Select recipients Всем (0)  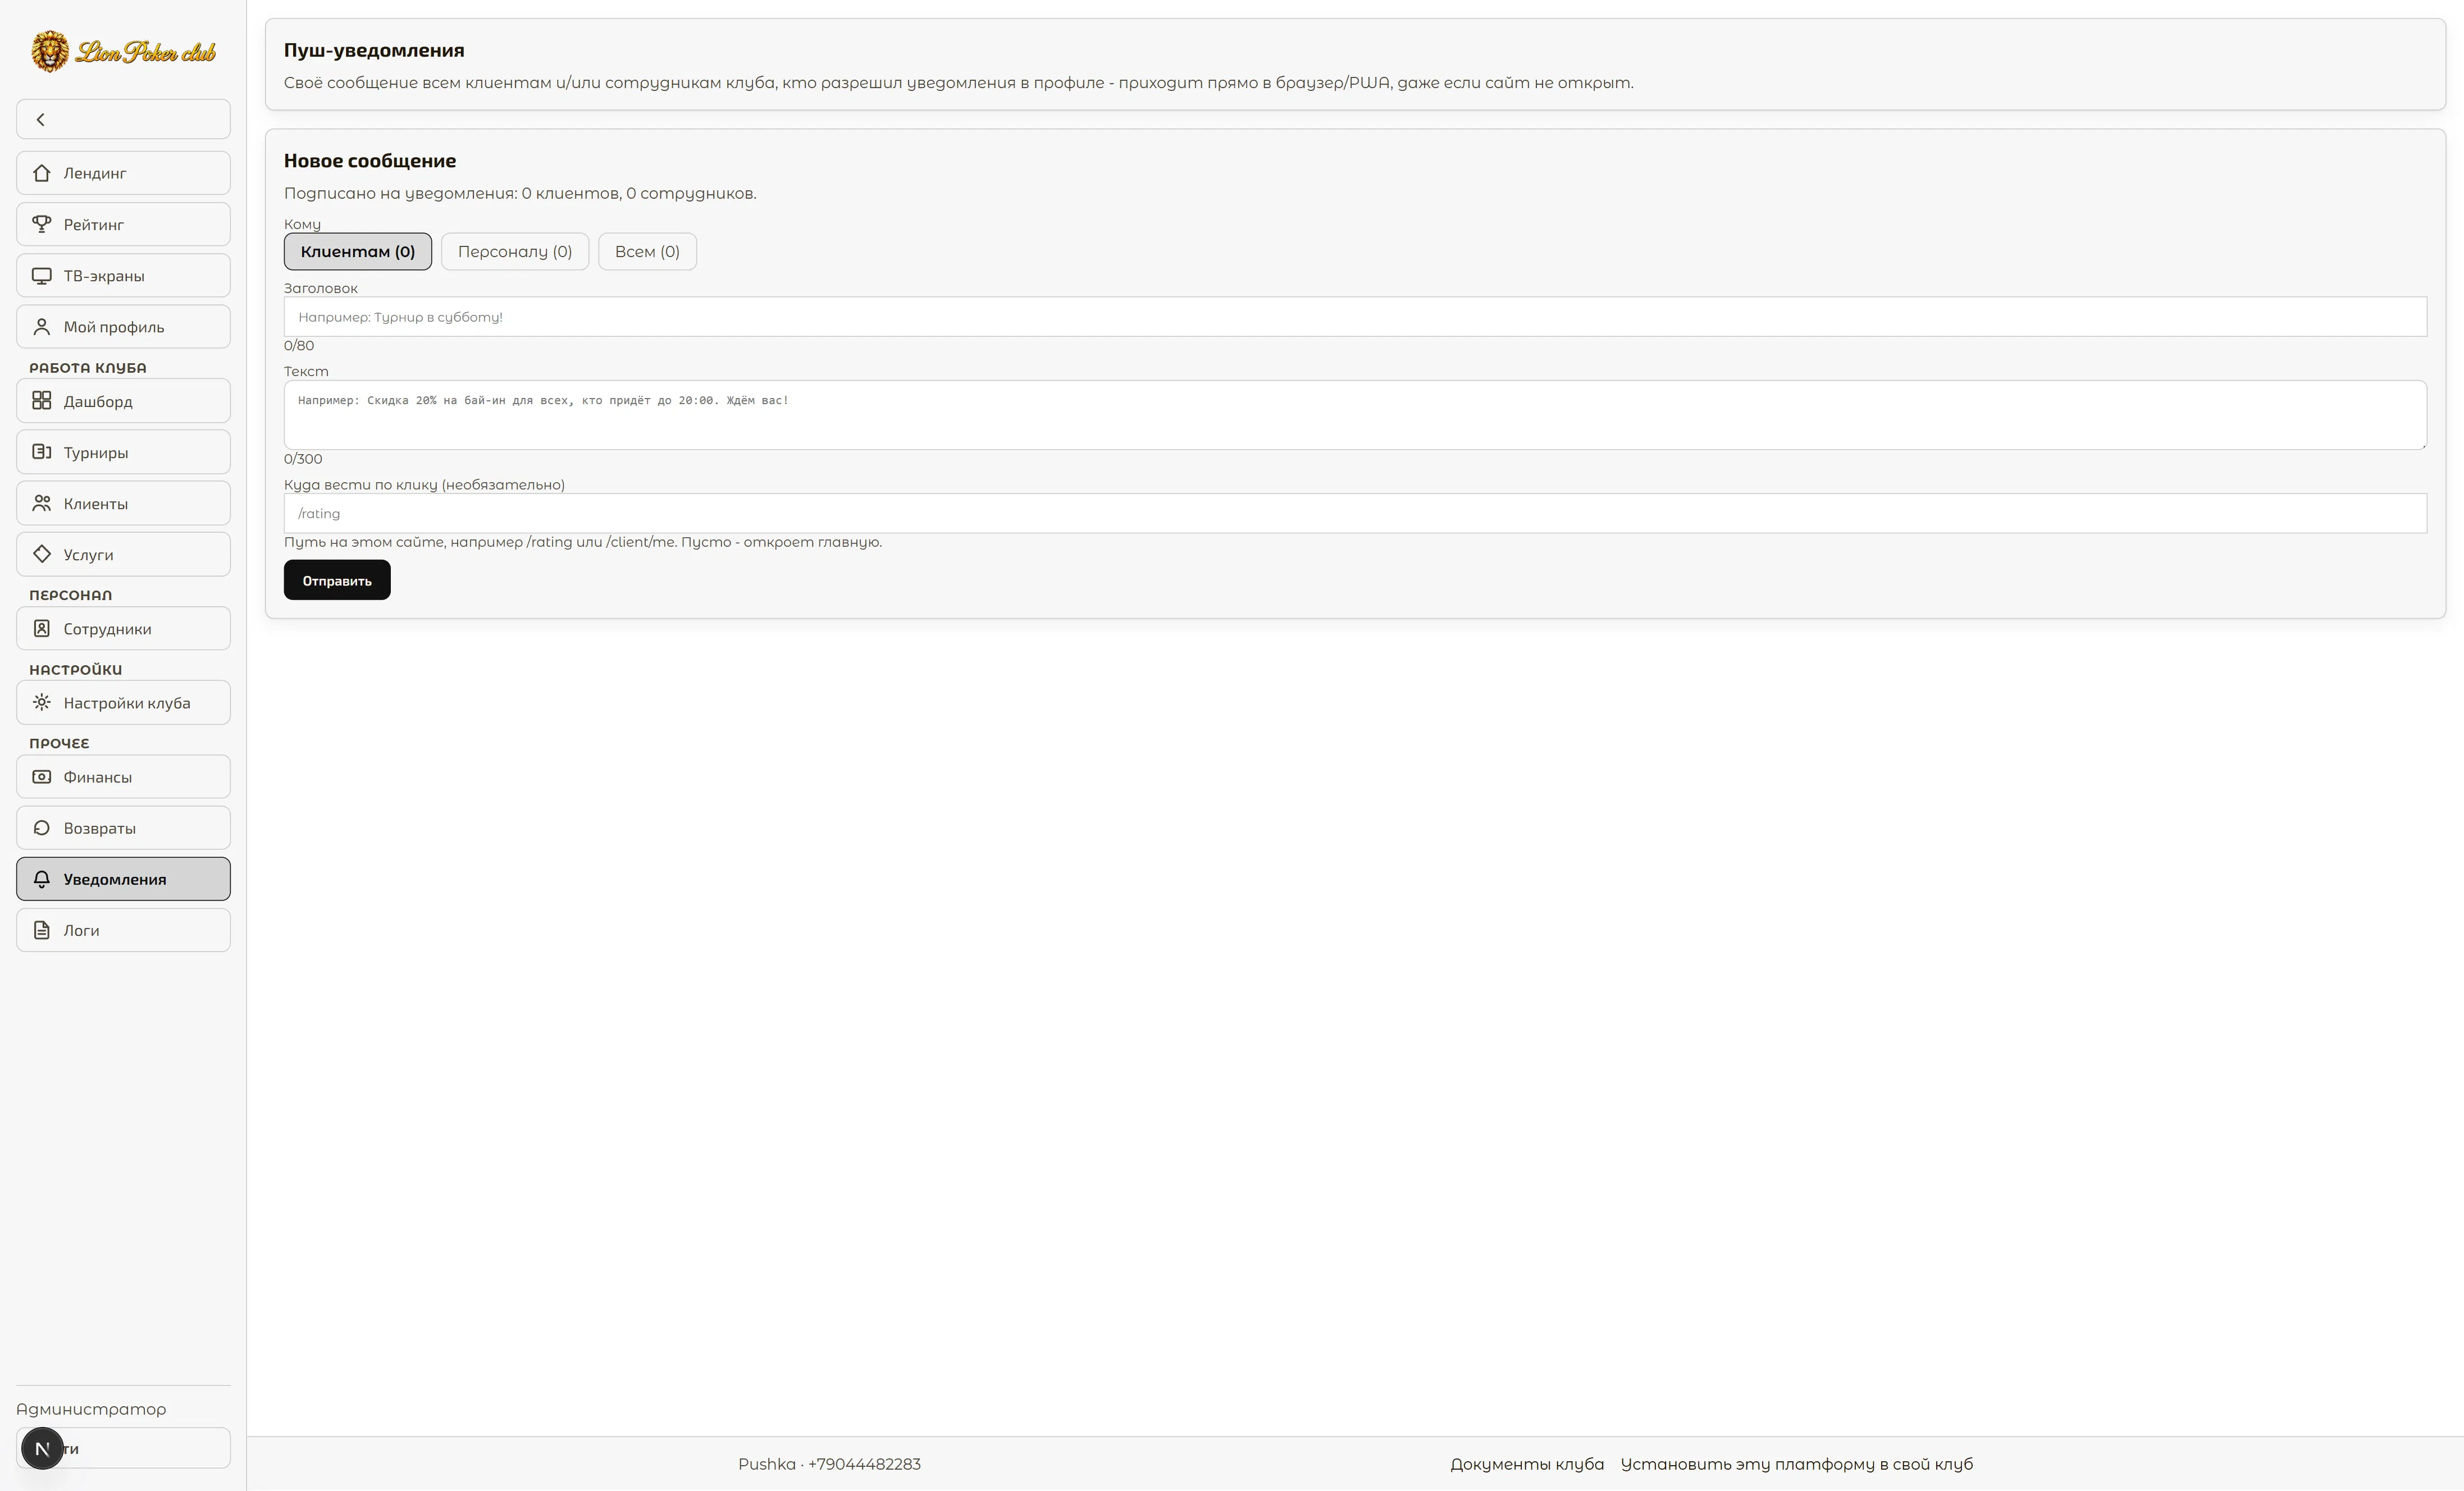click(647, 251)
